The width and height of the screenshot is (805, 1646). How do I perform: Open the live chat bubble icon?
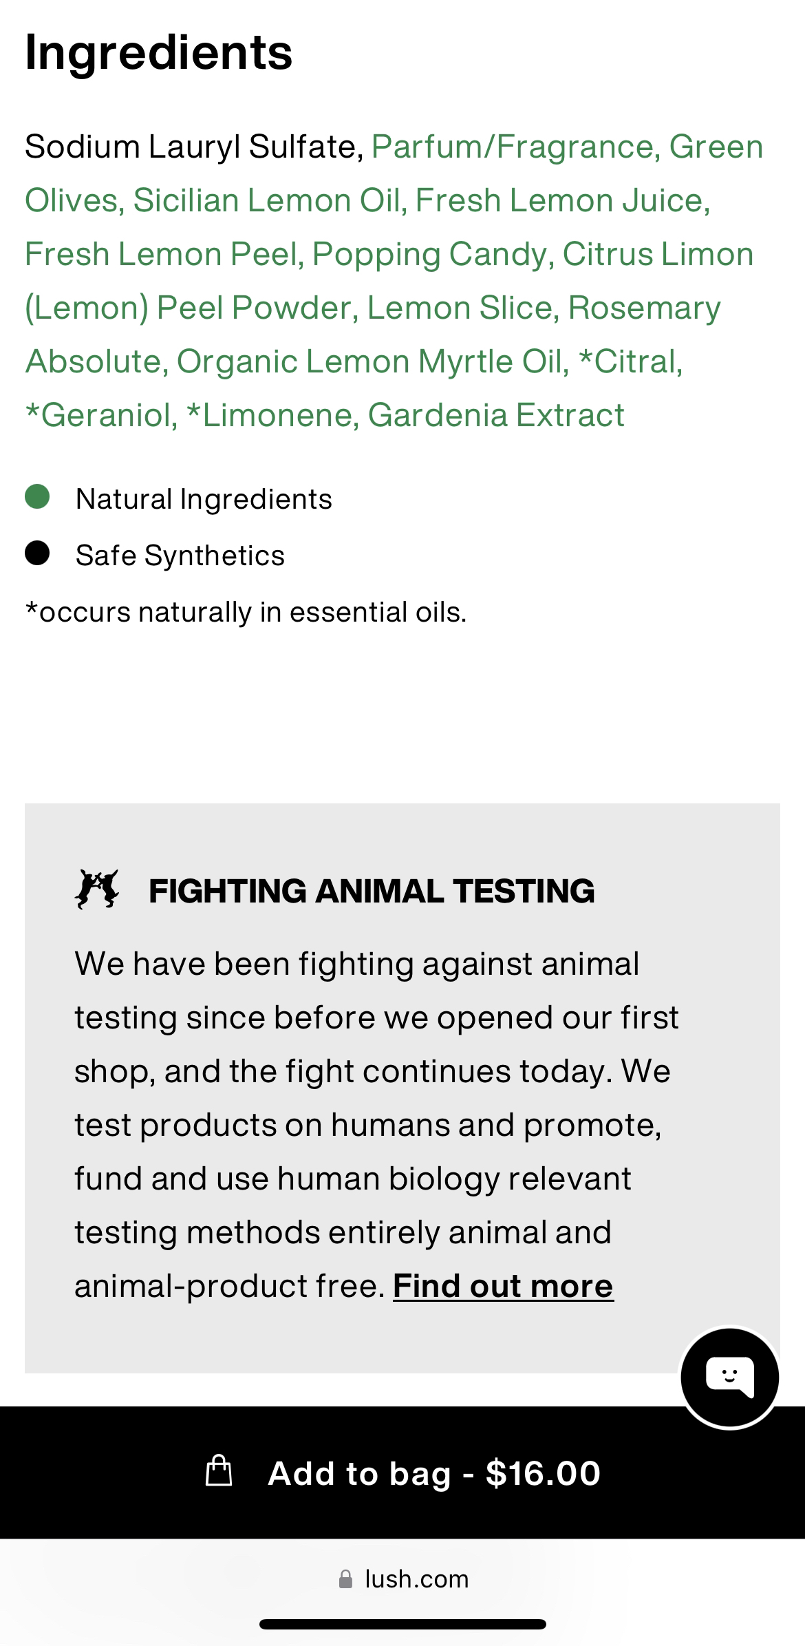(x=729, y=1377)
